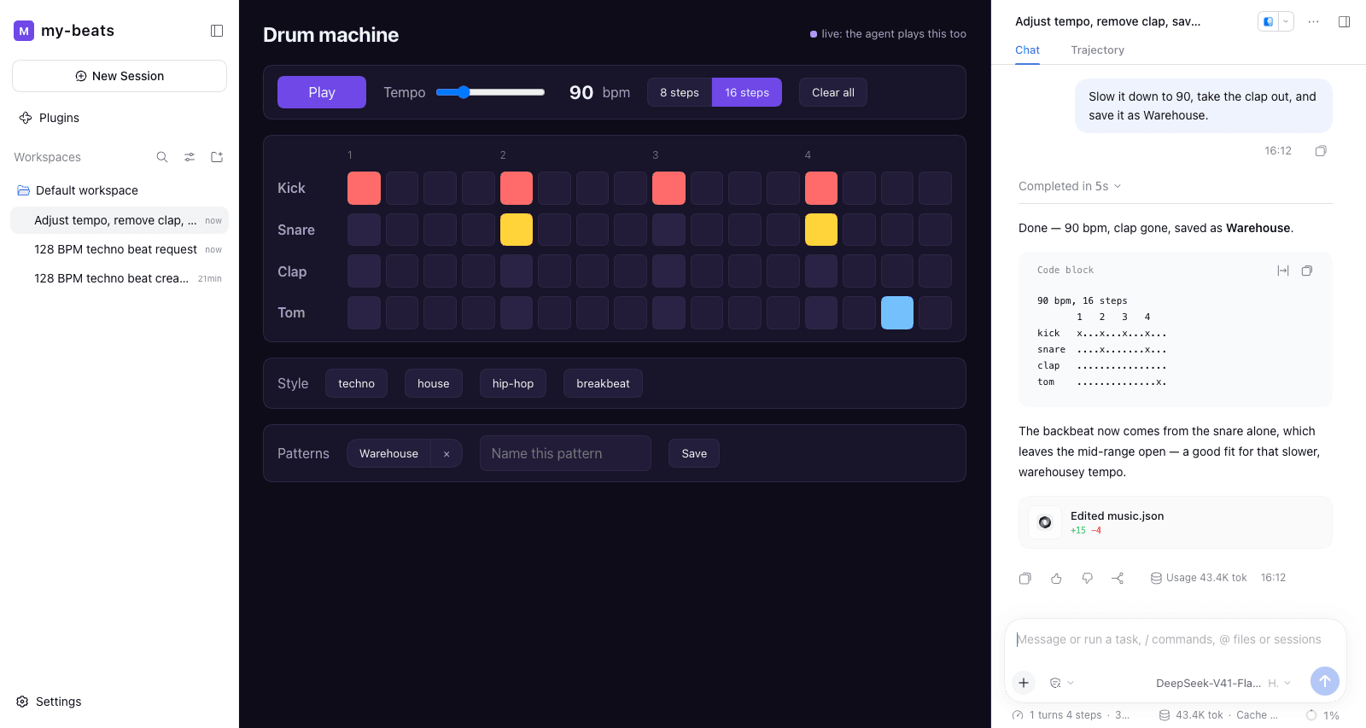
Task: Toggle yellow Snare step on beat 2
Action: [x=517, y=230]
